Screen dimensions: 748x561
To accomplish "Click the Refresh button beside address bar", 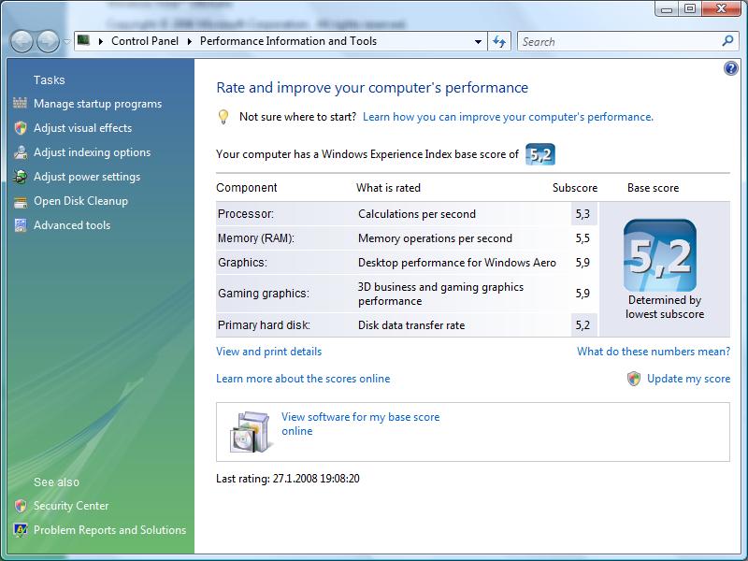I will click(x=499, y=41).
